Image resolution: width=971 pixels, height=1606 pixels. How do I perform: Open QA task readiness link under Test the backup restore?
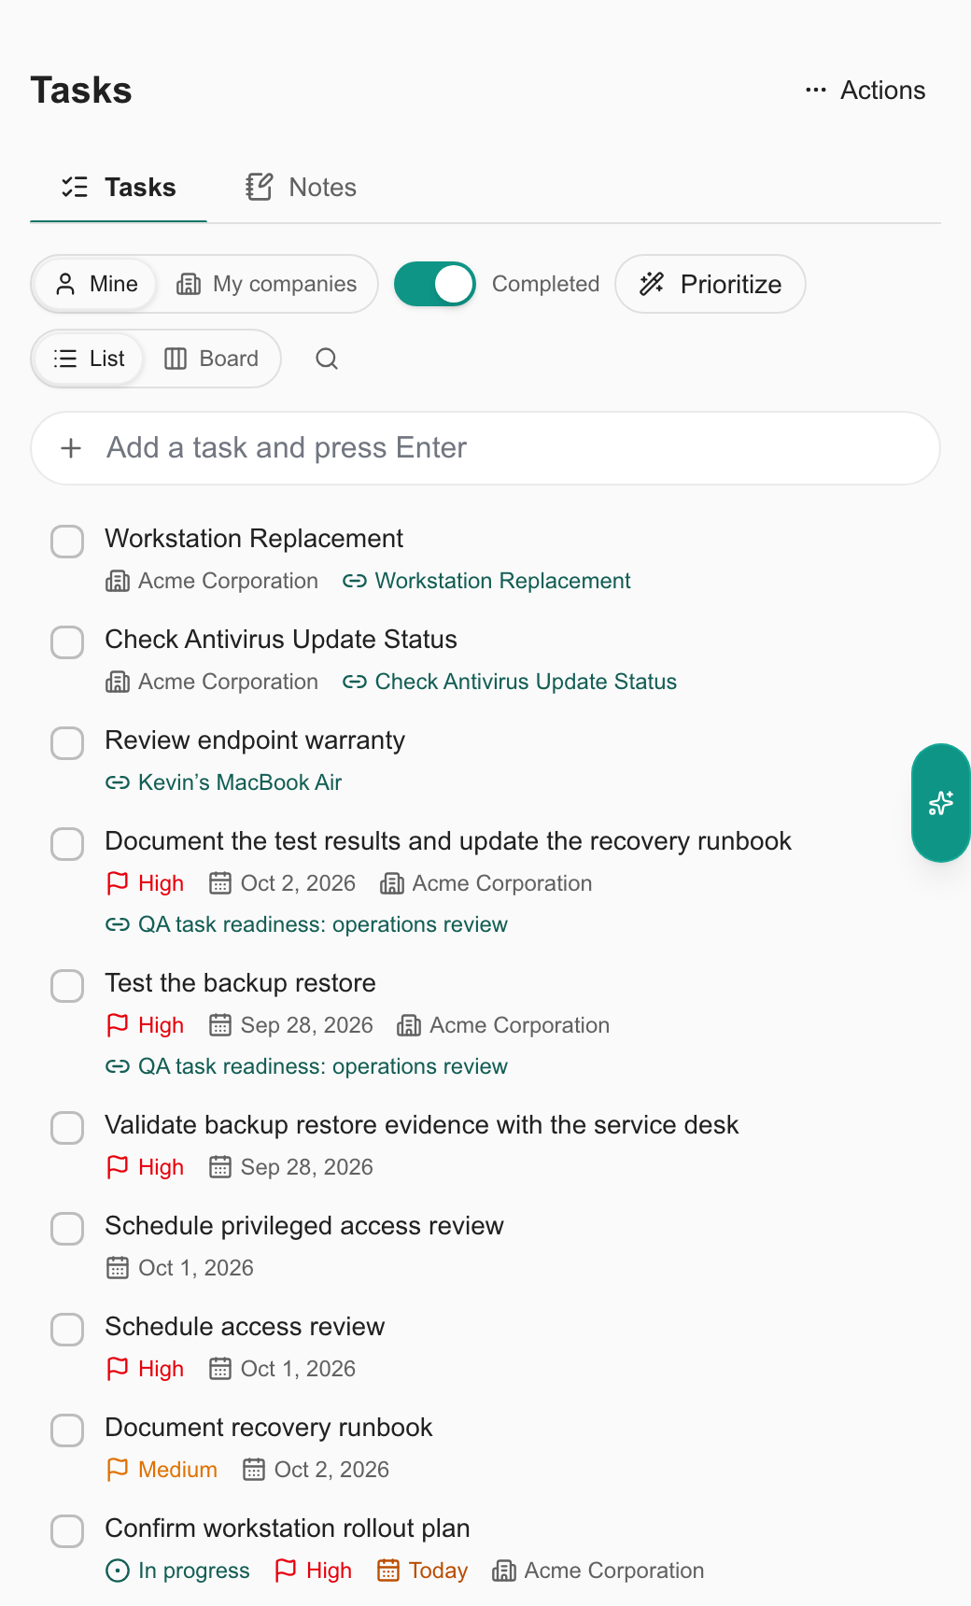pos(306,1066)
